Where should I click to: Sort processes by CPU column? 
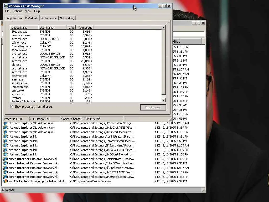point(71,28)
